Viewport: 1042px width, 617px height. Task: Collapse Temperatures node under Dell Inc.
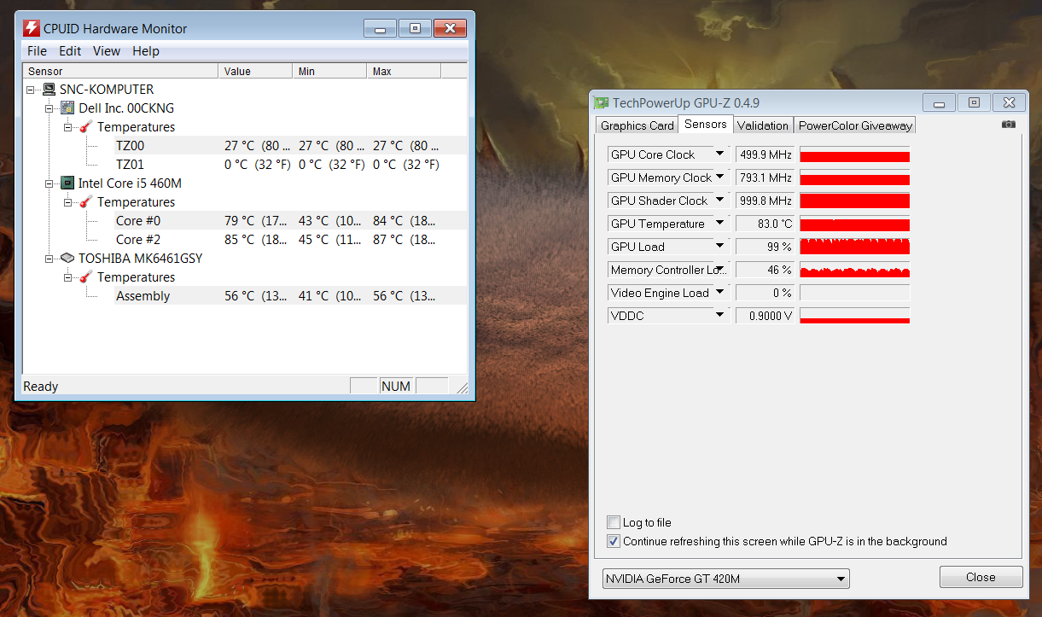(x=68, y=127)
